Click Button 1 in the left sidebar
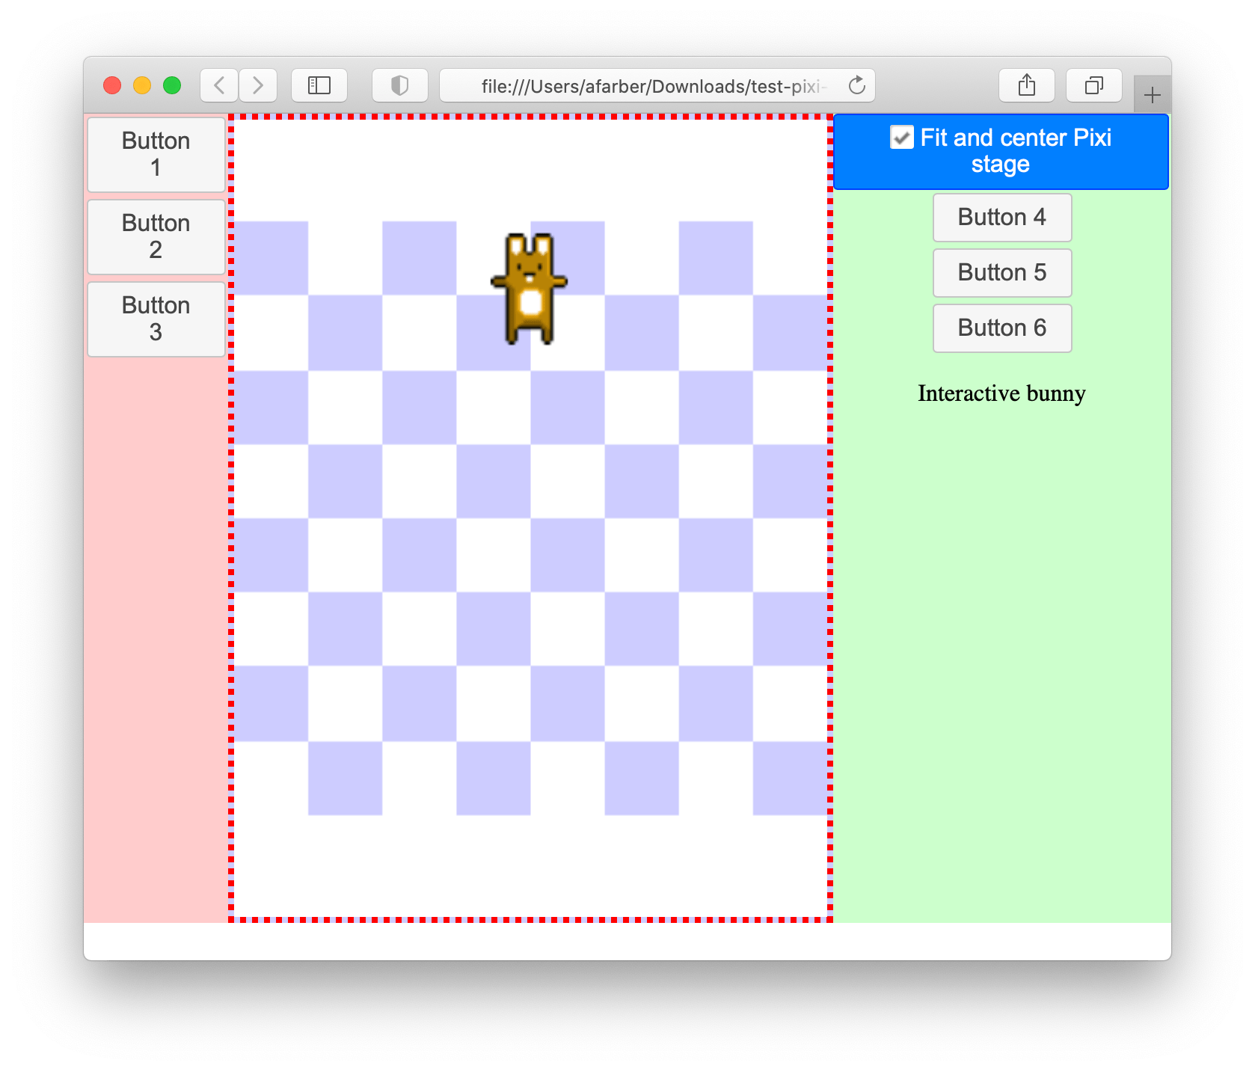Screen dimensions: 1255x1071 tap(156, 154)
